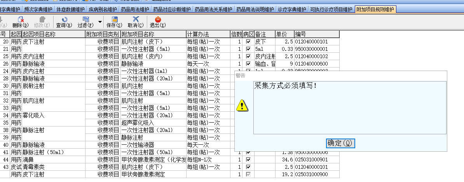Go to the 药品用法说明维护 tab
The image size is (464, 182).
click(255, 9)
